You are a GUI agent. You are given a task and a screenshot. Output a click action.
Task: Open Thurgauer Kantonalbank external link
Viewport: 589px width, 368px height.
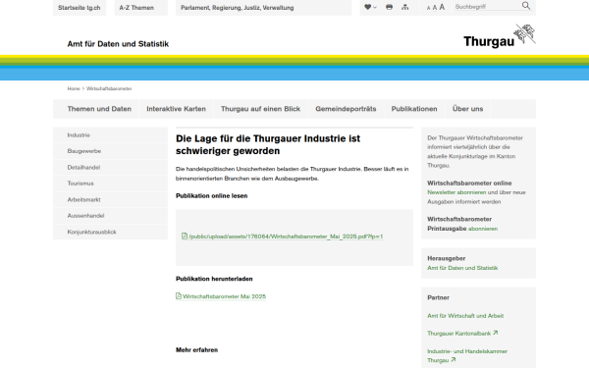click(x=459, y=333)
